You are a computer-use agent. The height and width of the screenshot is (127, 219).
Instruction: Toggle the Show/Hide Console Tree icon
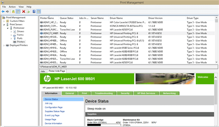click(18, 11)
